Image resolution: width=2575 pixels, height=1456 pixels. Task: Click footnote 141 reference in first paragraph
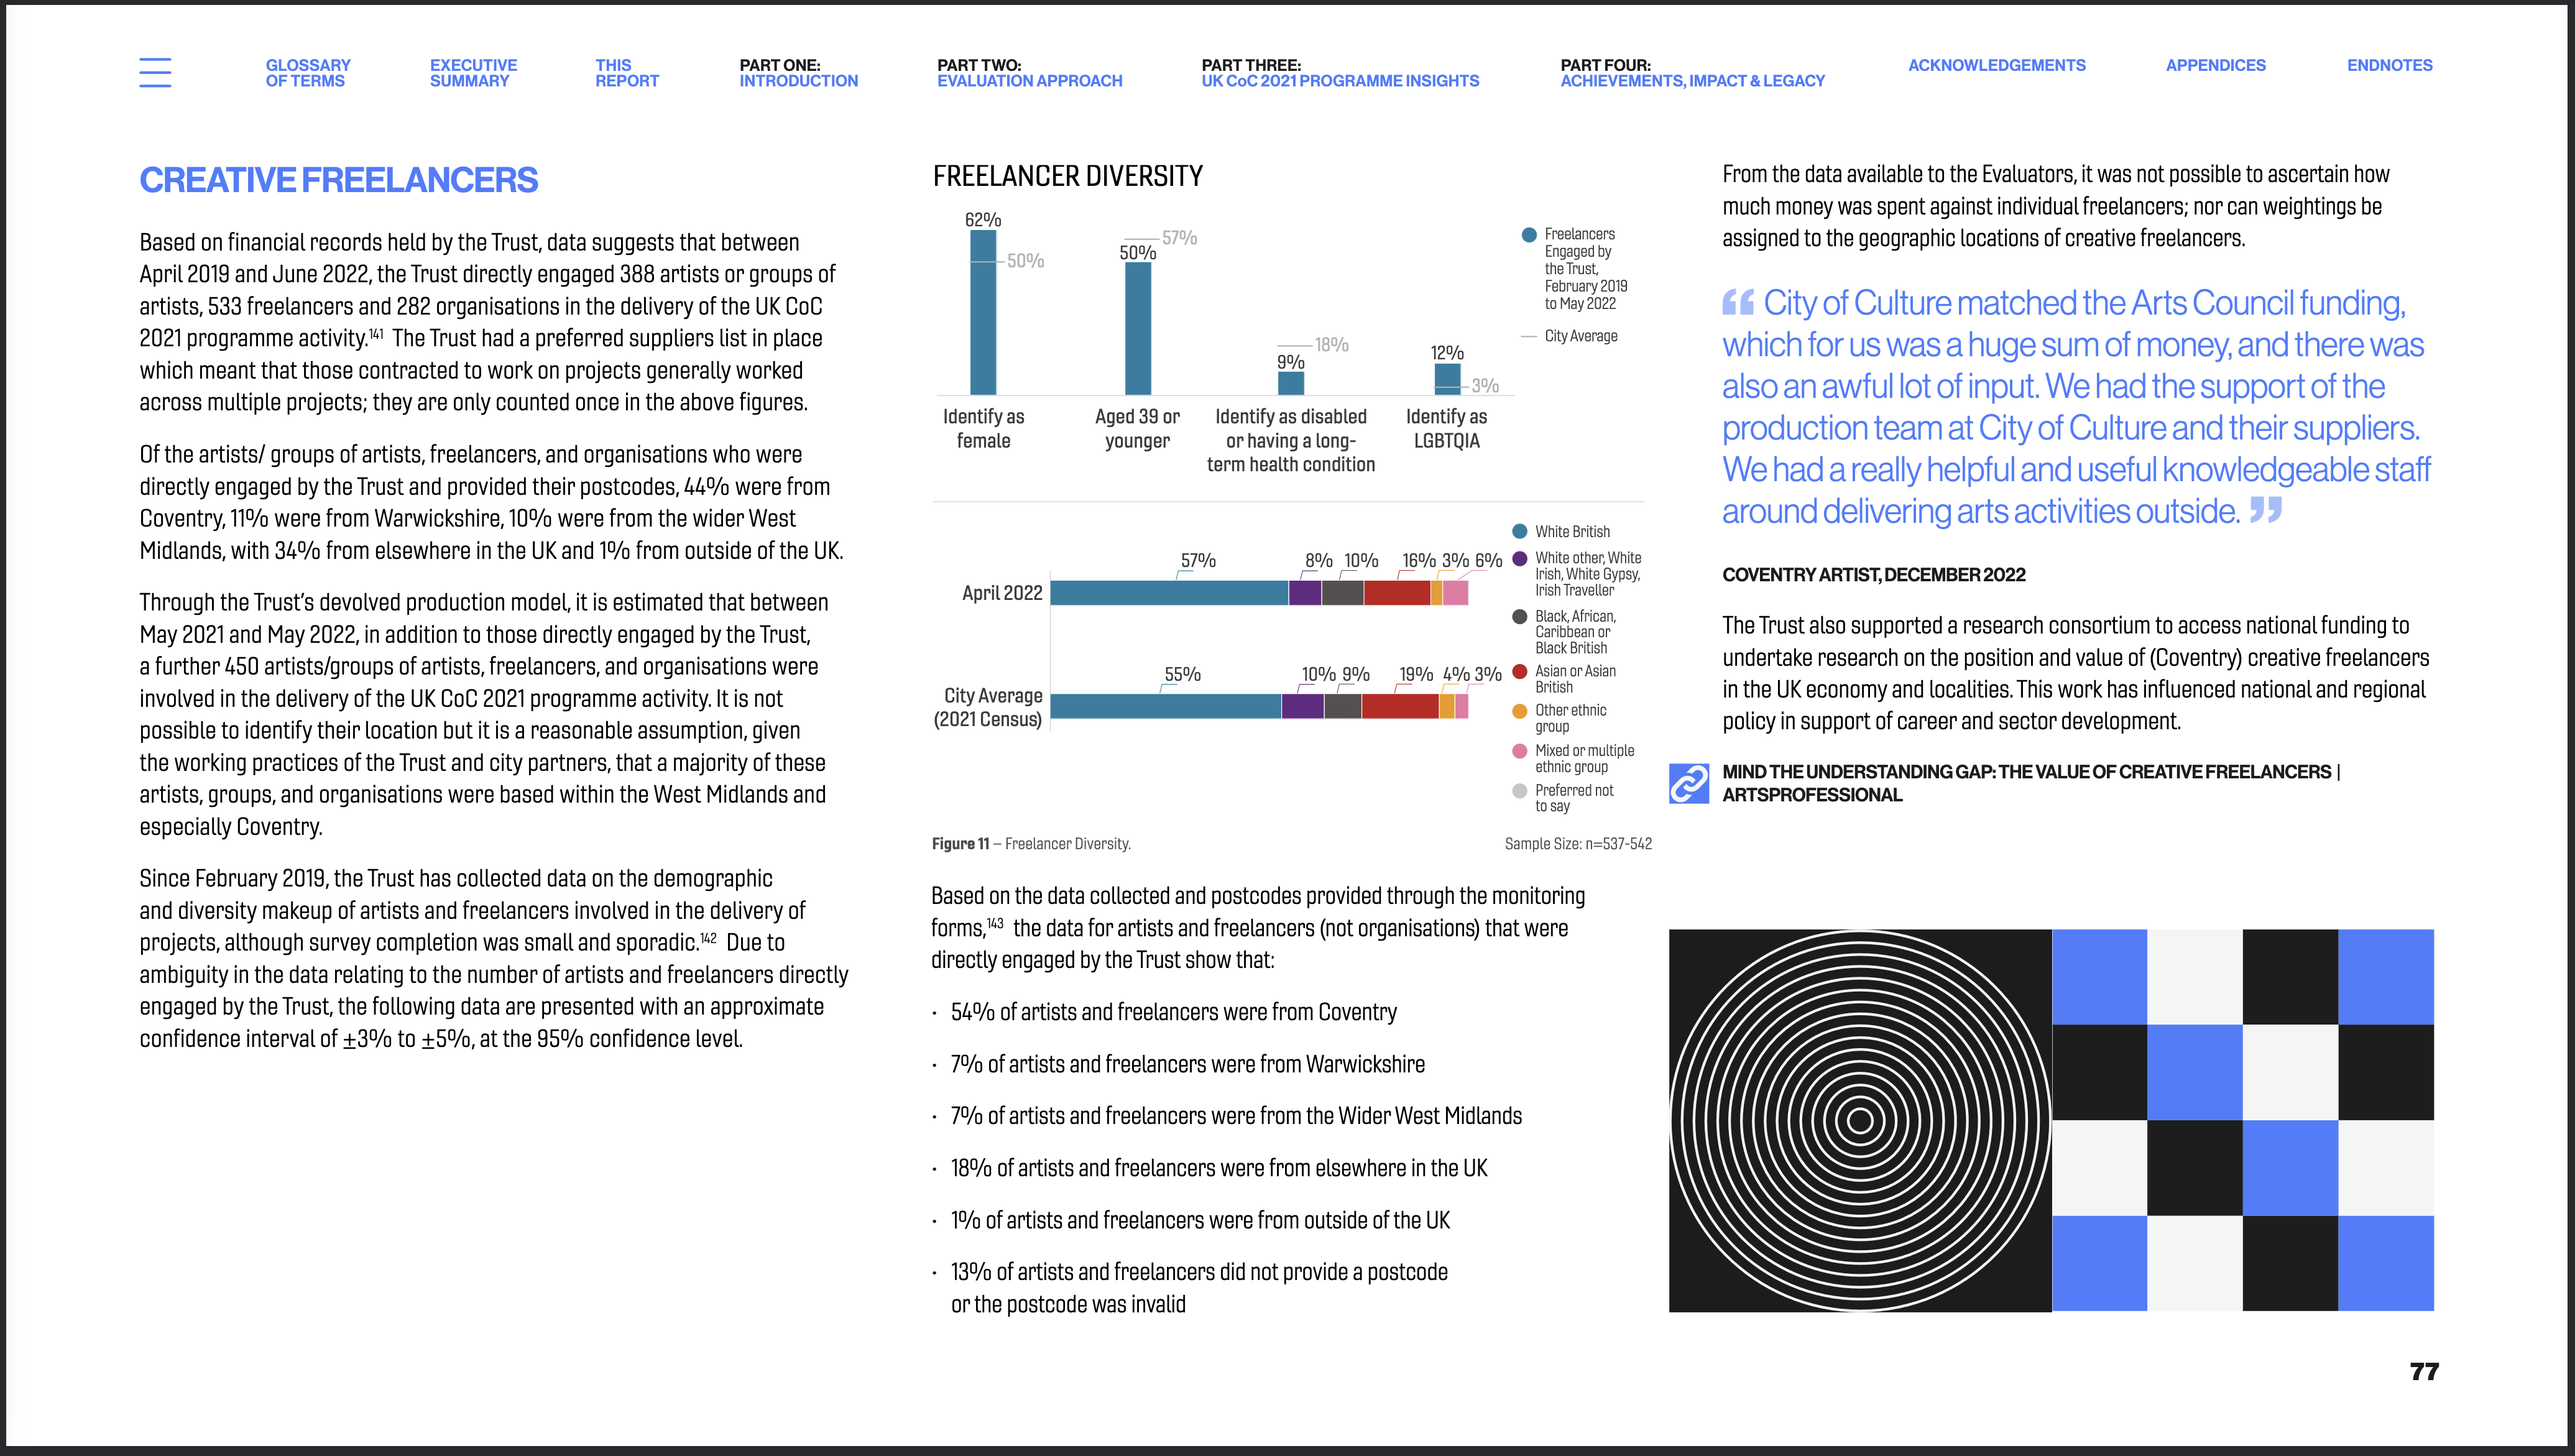tap(376, 333)
